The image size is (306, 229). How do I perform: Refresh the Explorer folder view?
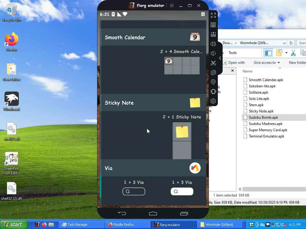(291, 43)
